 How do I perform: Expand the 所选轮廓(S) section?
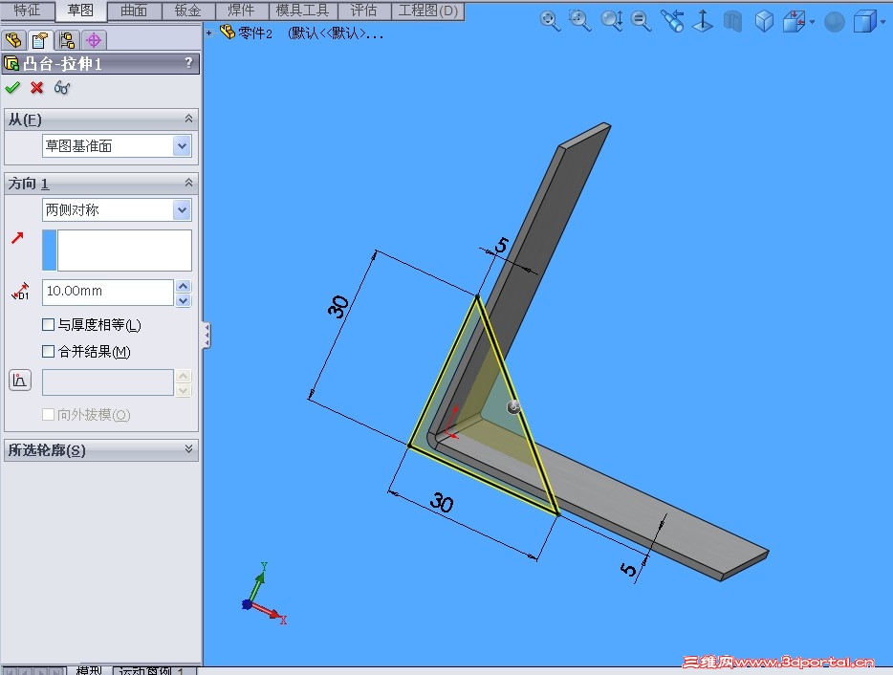[188, 449]
